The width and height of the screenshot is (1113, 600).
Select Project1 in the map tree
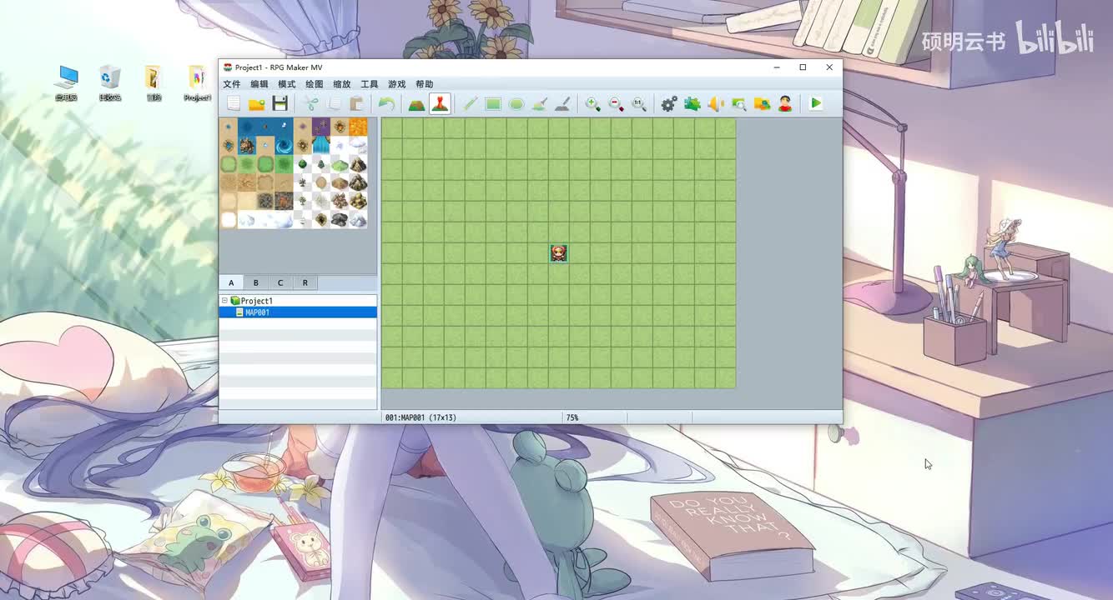pos(257,301)
